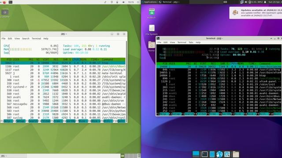Open View menu in the left htop terminal
The height and width of the screenshot is (158, 282).
click(x=17, y=39)
